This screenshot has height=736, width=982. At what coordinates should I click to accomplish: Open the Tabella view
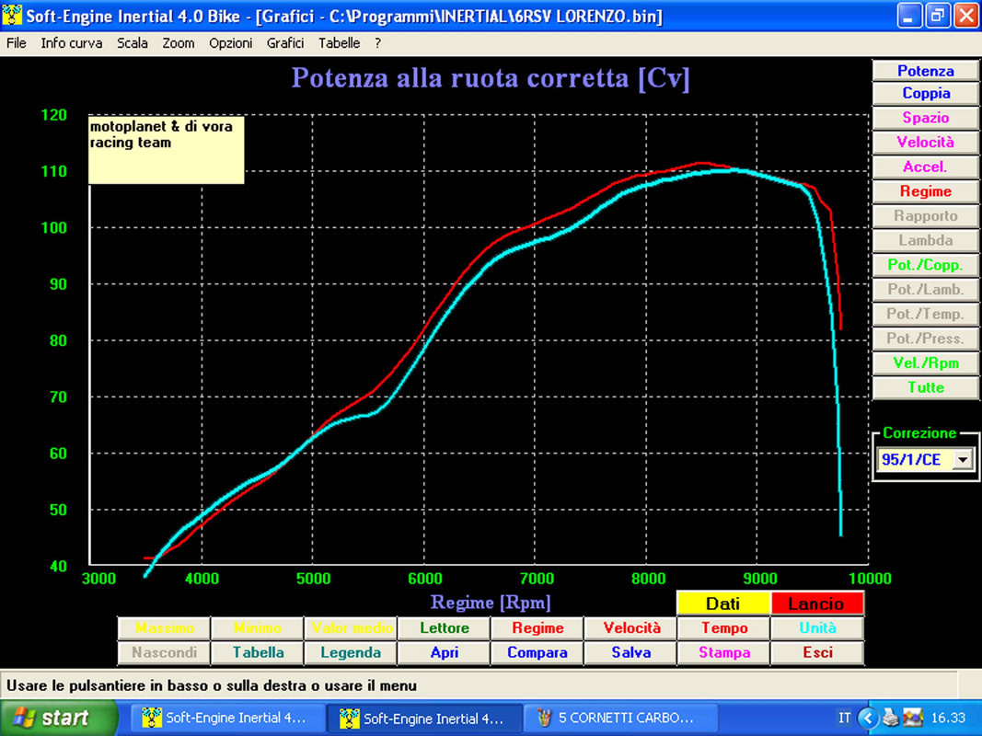258,653
